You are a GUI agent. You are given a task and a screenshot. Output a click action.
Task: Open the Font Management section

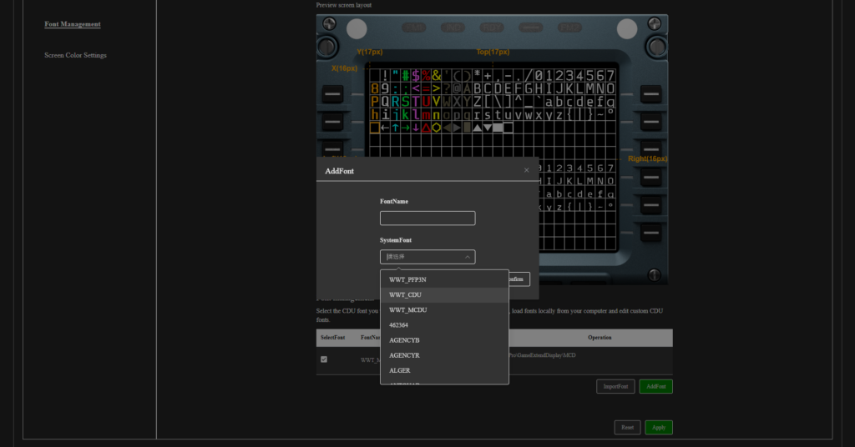(73, 24)
